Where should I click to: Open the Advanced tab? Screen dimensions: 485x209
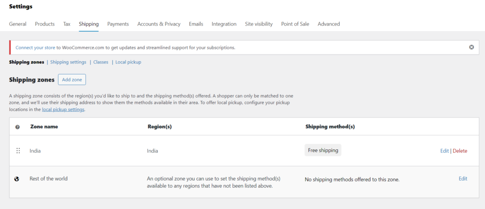(x=329, y=24)
